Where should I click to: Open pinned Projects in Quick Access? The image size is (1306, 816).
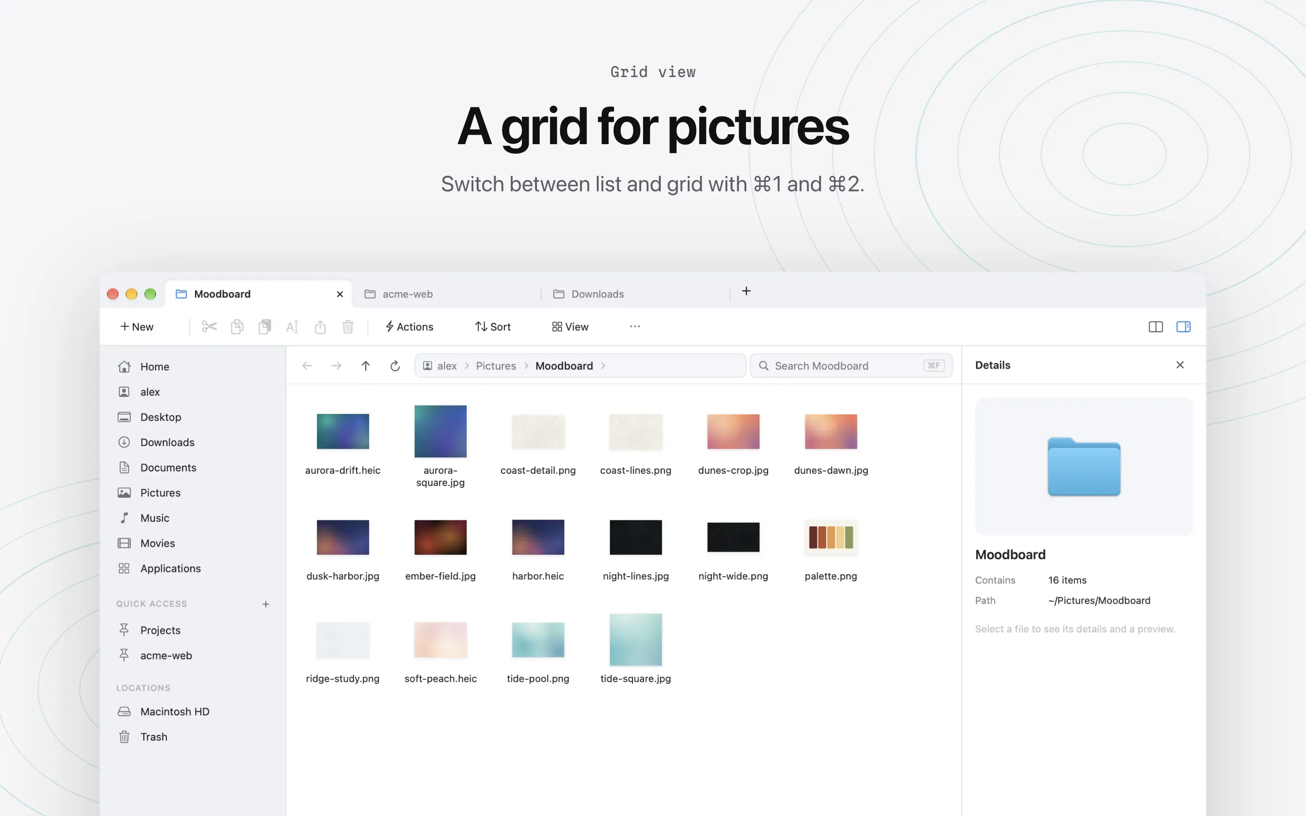click(193, 630)
